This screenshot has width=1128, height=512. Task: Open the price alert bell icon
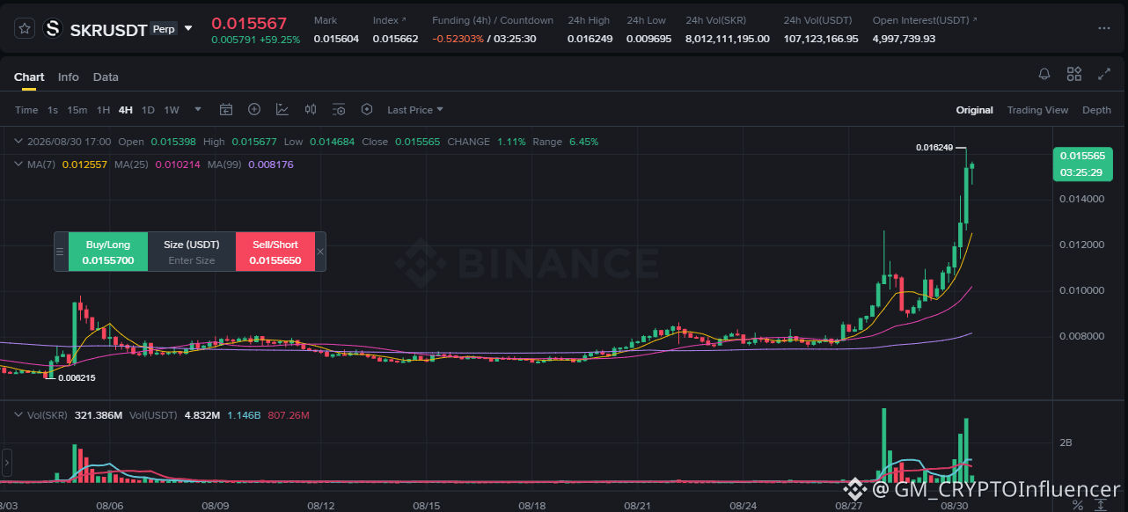[x=1044, y=75]
